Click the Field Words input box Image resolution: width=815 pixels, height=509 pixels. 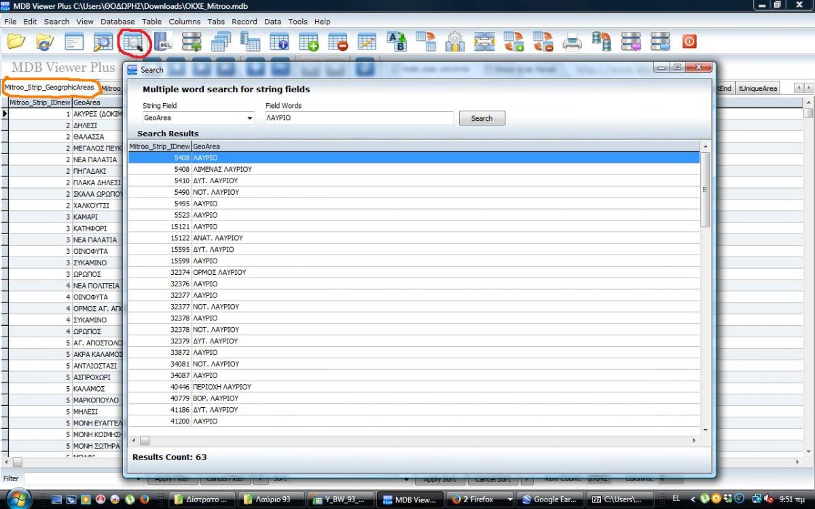pyautogui.click(x=359, y=118)
